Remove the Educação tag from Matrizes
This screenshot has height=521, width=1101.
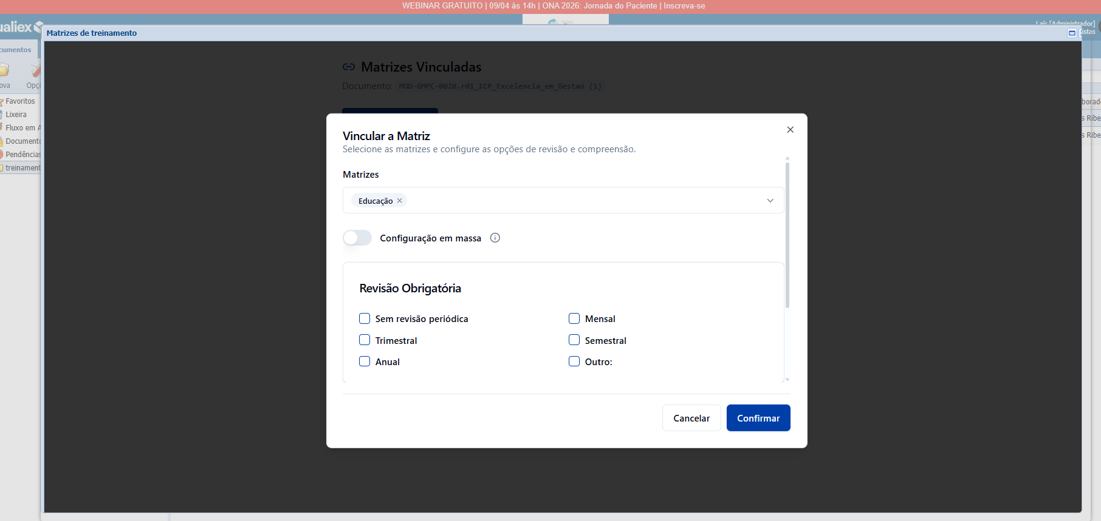pyautogui.click(x=400, y=201)
